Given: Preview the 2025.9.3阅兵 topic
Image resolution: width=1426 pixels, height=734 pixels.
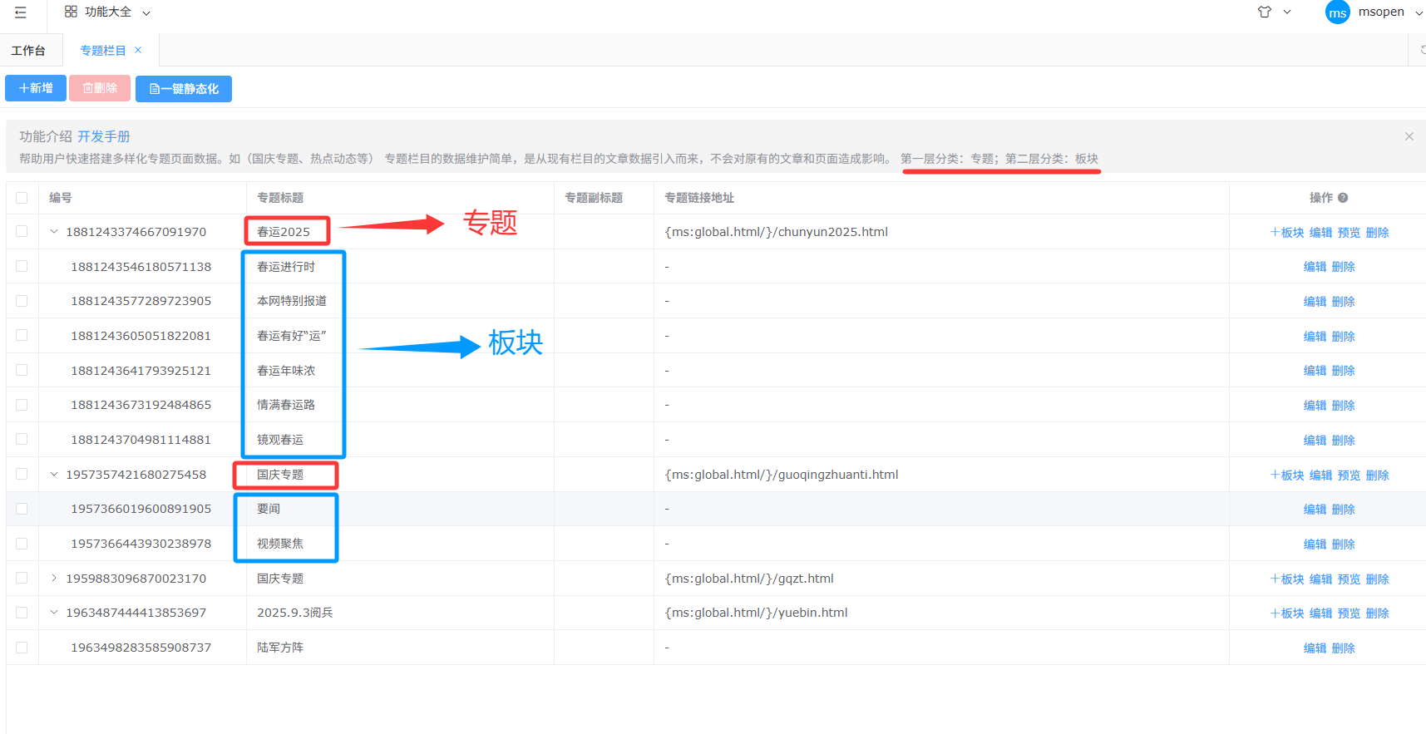Looking at the screenshot, I should click(1349, 613).
